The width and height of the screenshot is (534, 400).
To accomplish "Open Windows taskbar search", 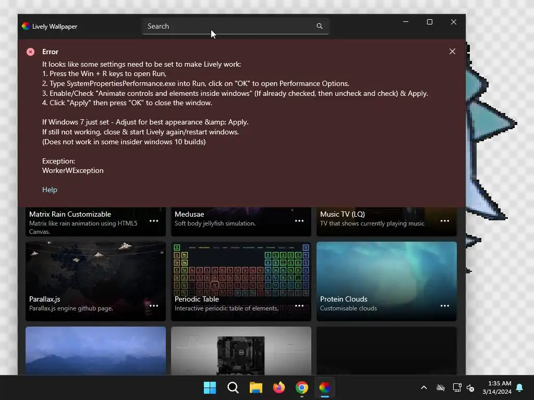I will pos(233,387).
